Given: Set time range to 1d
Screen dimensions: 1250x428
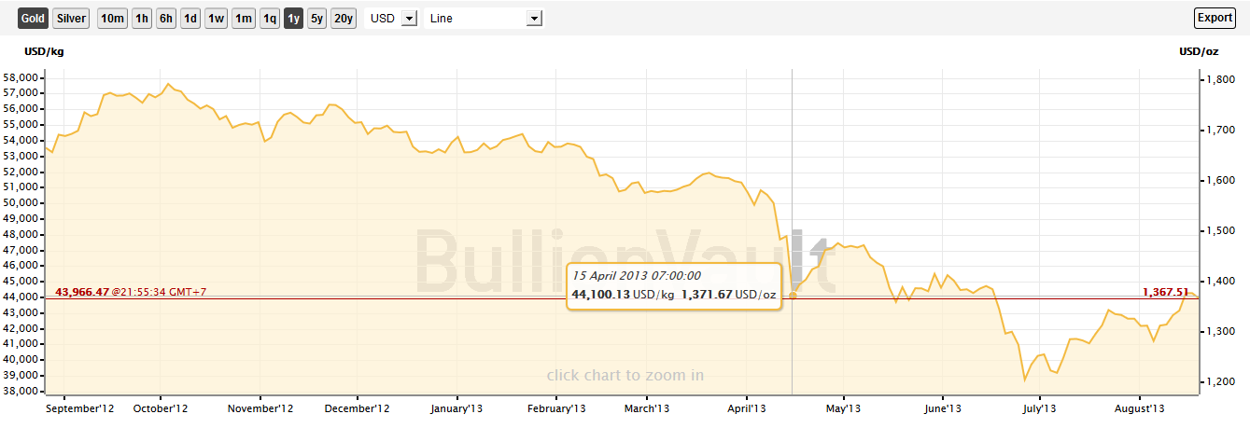Looking at the screenshot, I should pos(190,19).
